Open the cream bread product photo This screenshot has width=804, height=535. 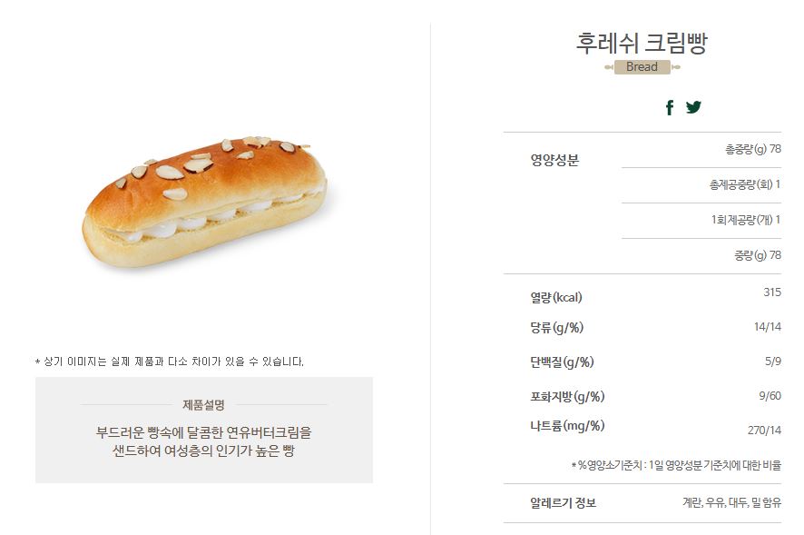[204, 202]
